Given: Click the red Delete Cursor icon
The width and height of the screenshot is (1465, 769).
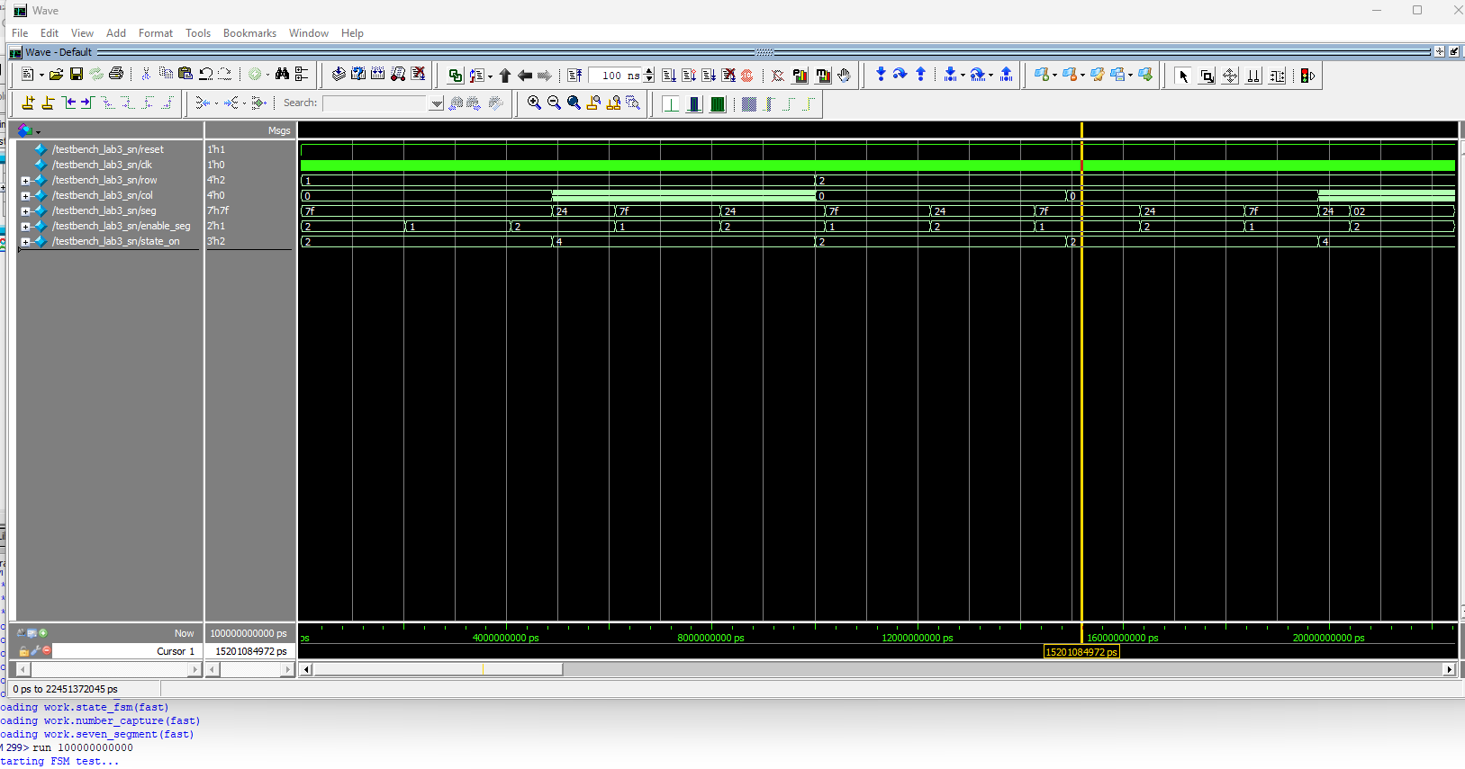Looking at the screenshot, I should [x=47, y=650].
